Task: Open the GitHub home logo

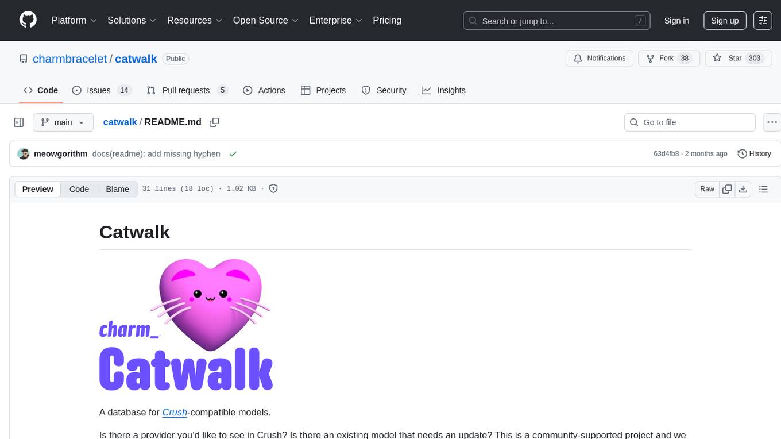Action: coord(28,20)
